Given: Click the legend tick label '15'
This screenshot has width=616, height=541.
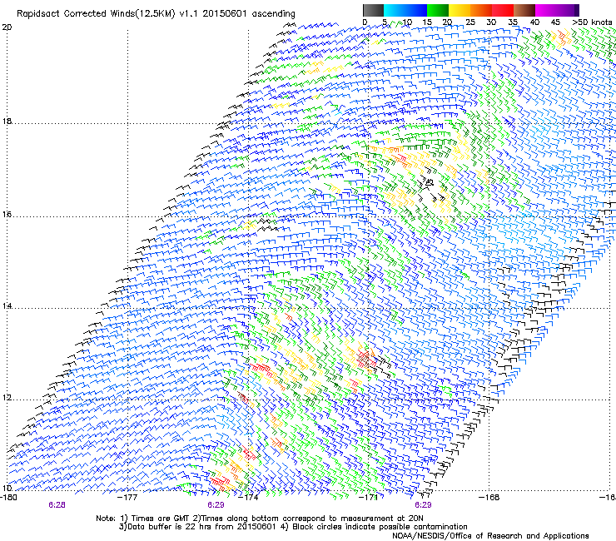Looking at the screenshot, I should point(427,22).
